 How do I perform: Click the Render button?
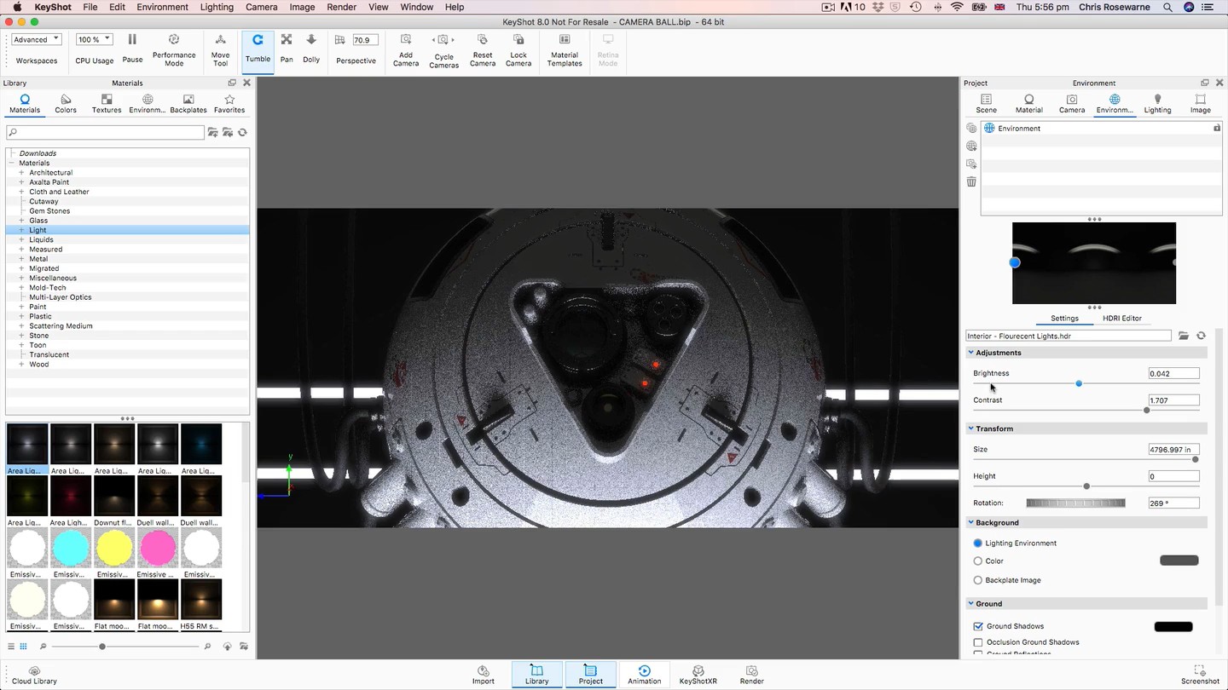751,675
